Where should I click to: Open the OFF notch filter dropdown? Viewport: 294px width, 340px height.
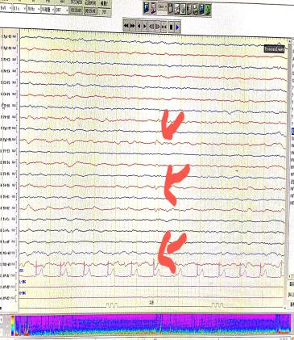62,10
